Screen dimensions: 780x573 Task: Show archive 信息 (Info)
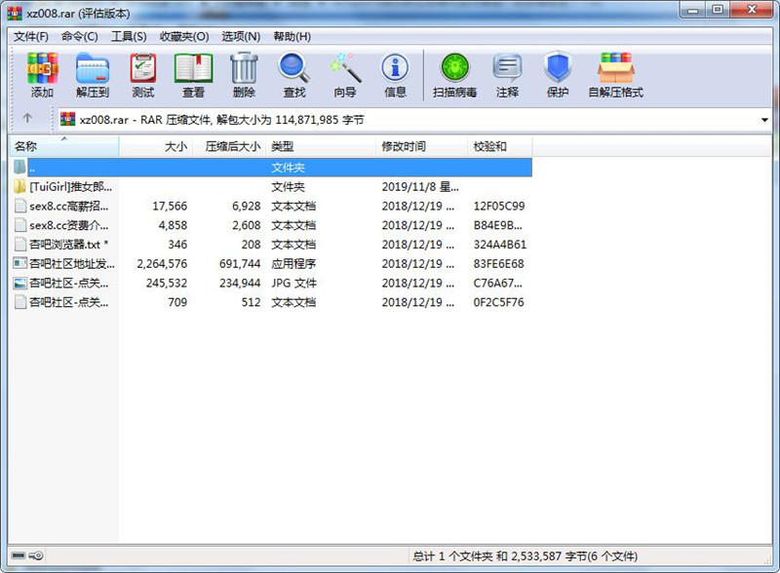396,75
